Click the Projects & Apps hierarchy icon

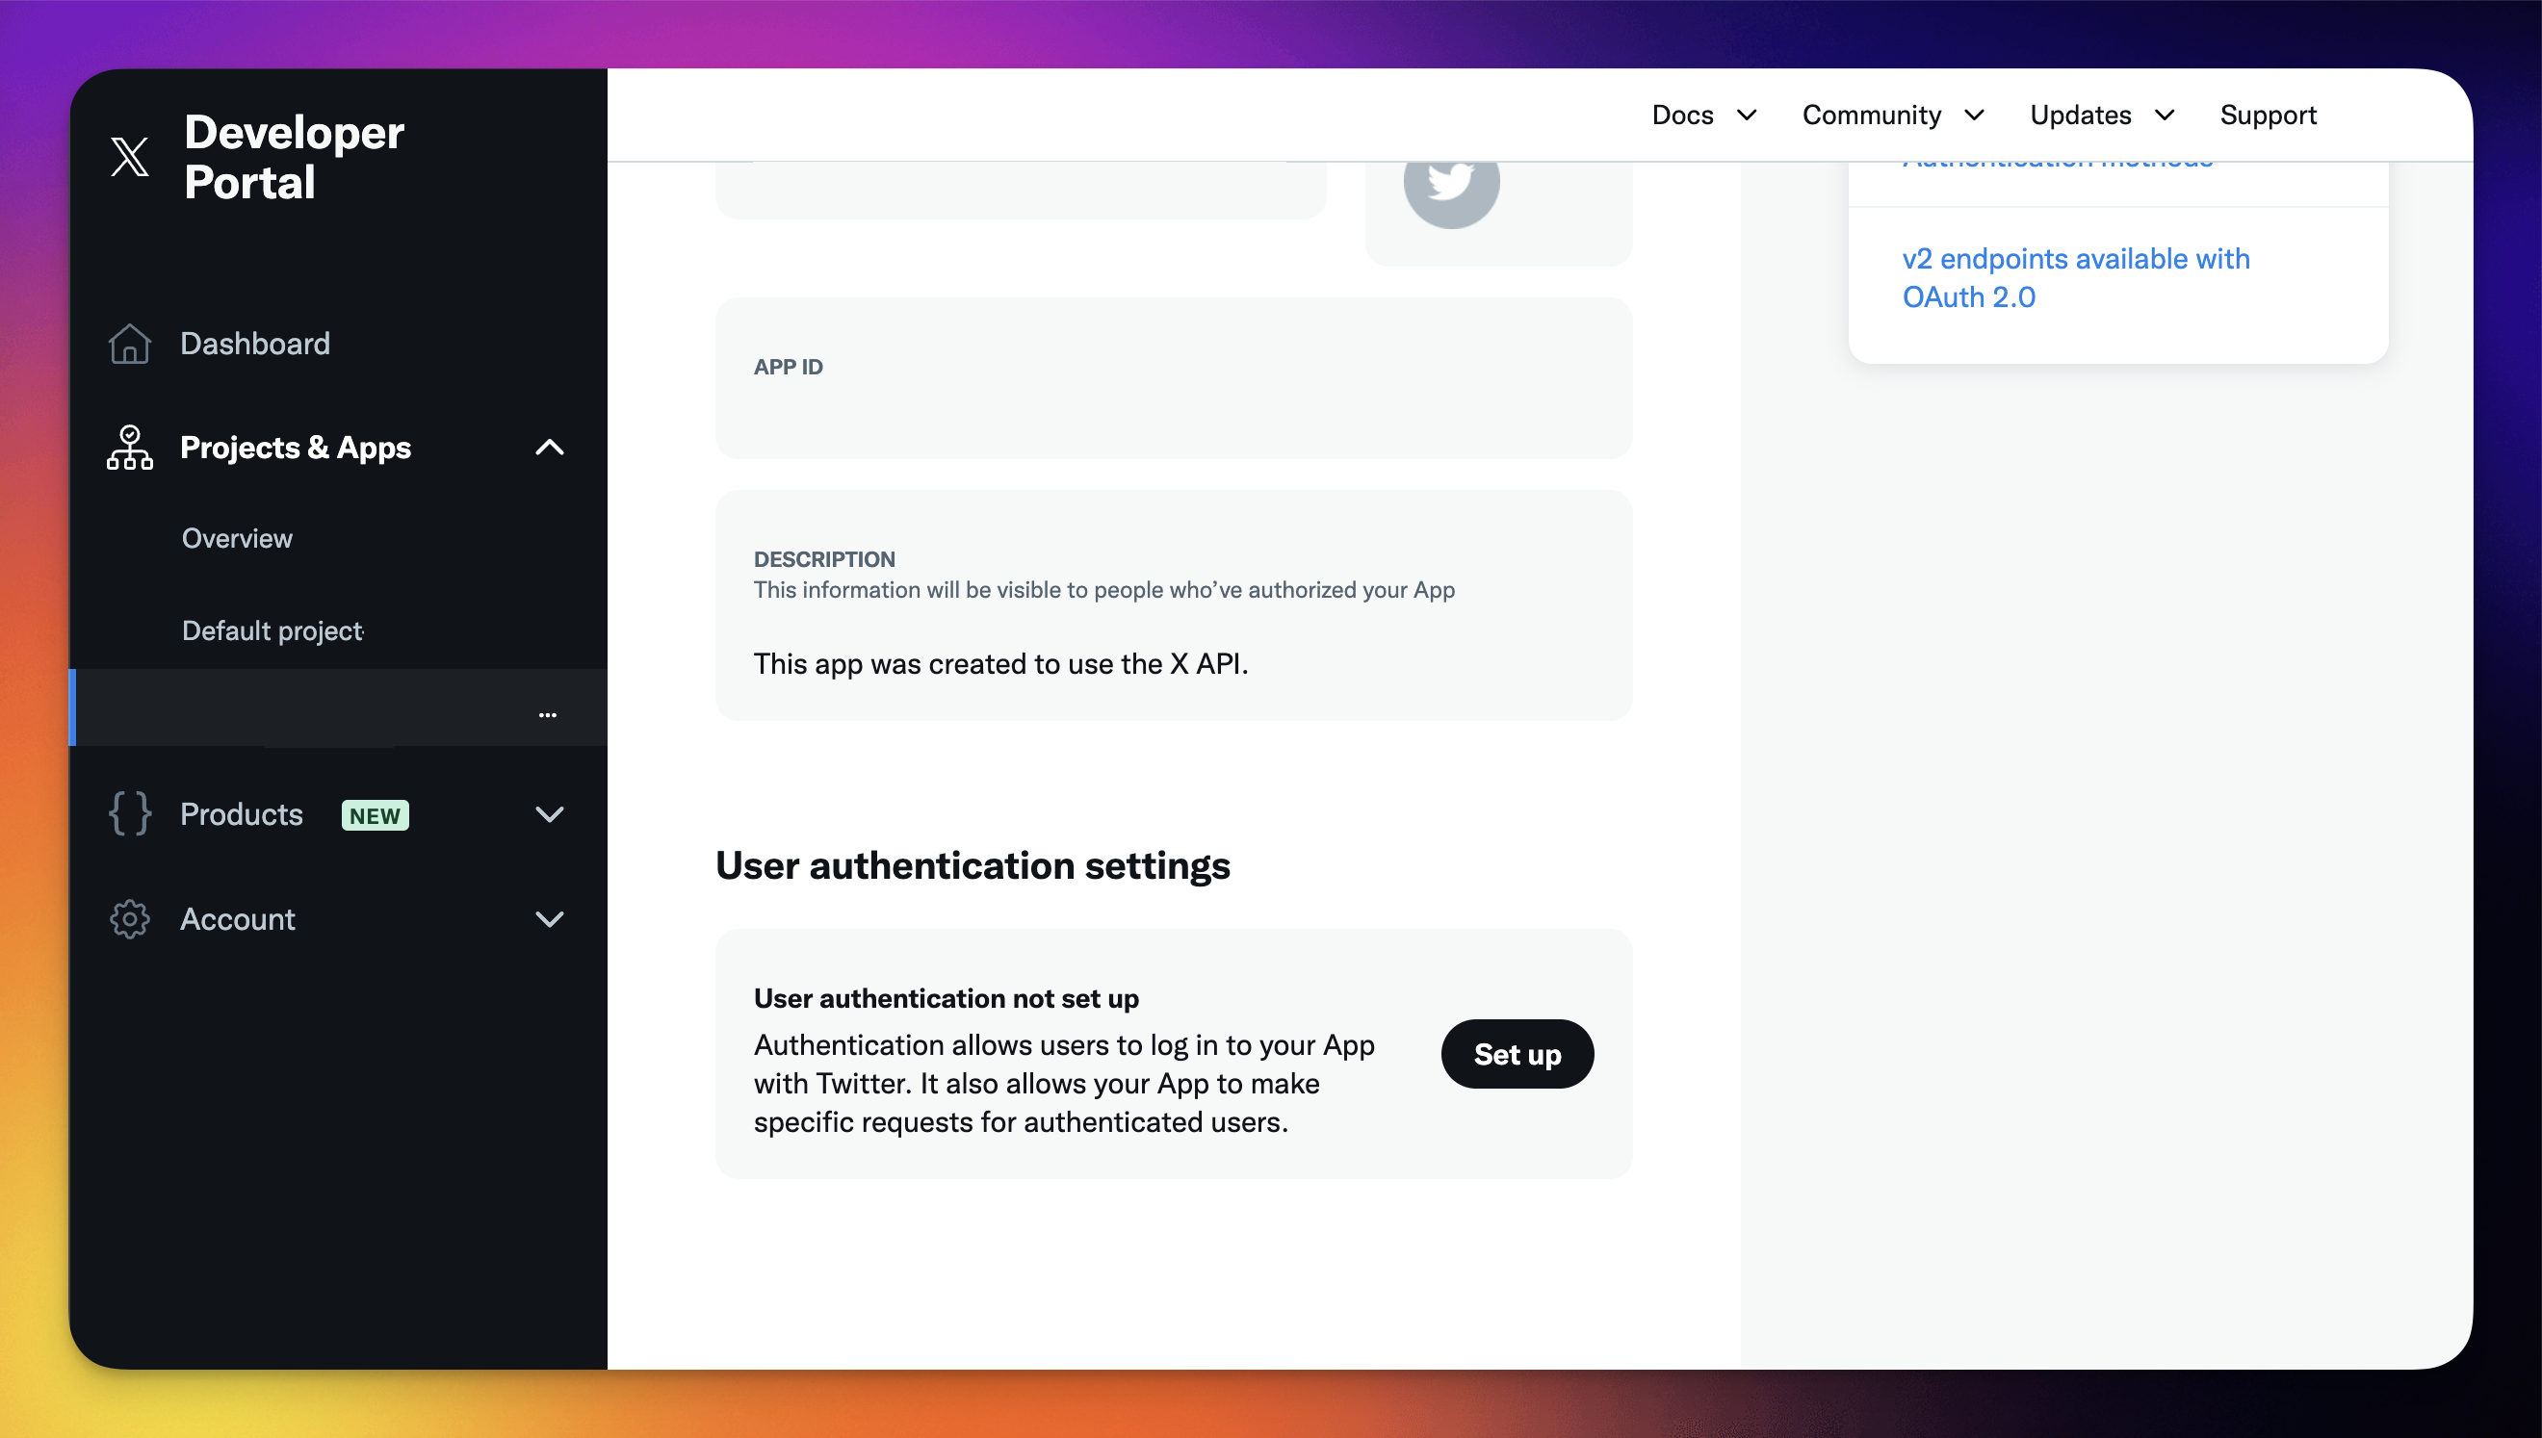(x=129, y=448)
